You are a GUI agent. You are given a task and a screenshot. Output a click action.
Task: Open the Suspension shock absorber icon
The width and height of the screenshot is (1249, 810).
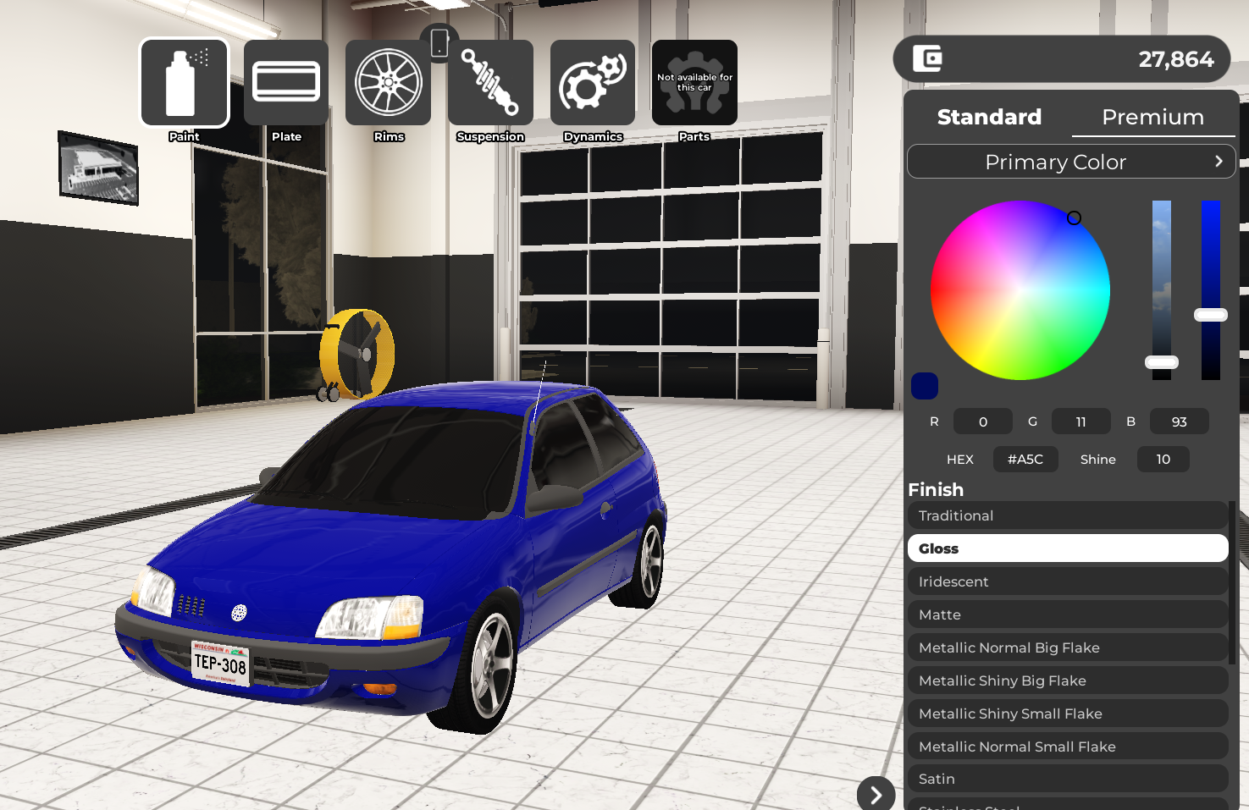coord(490,83)
